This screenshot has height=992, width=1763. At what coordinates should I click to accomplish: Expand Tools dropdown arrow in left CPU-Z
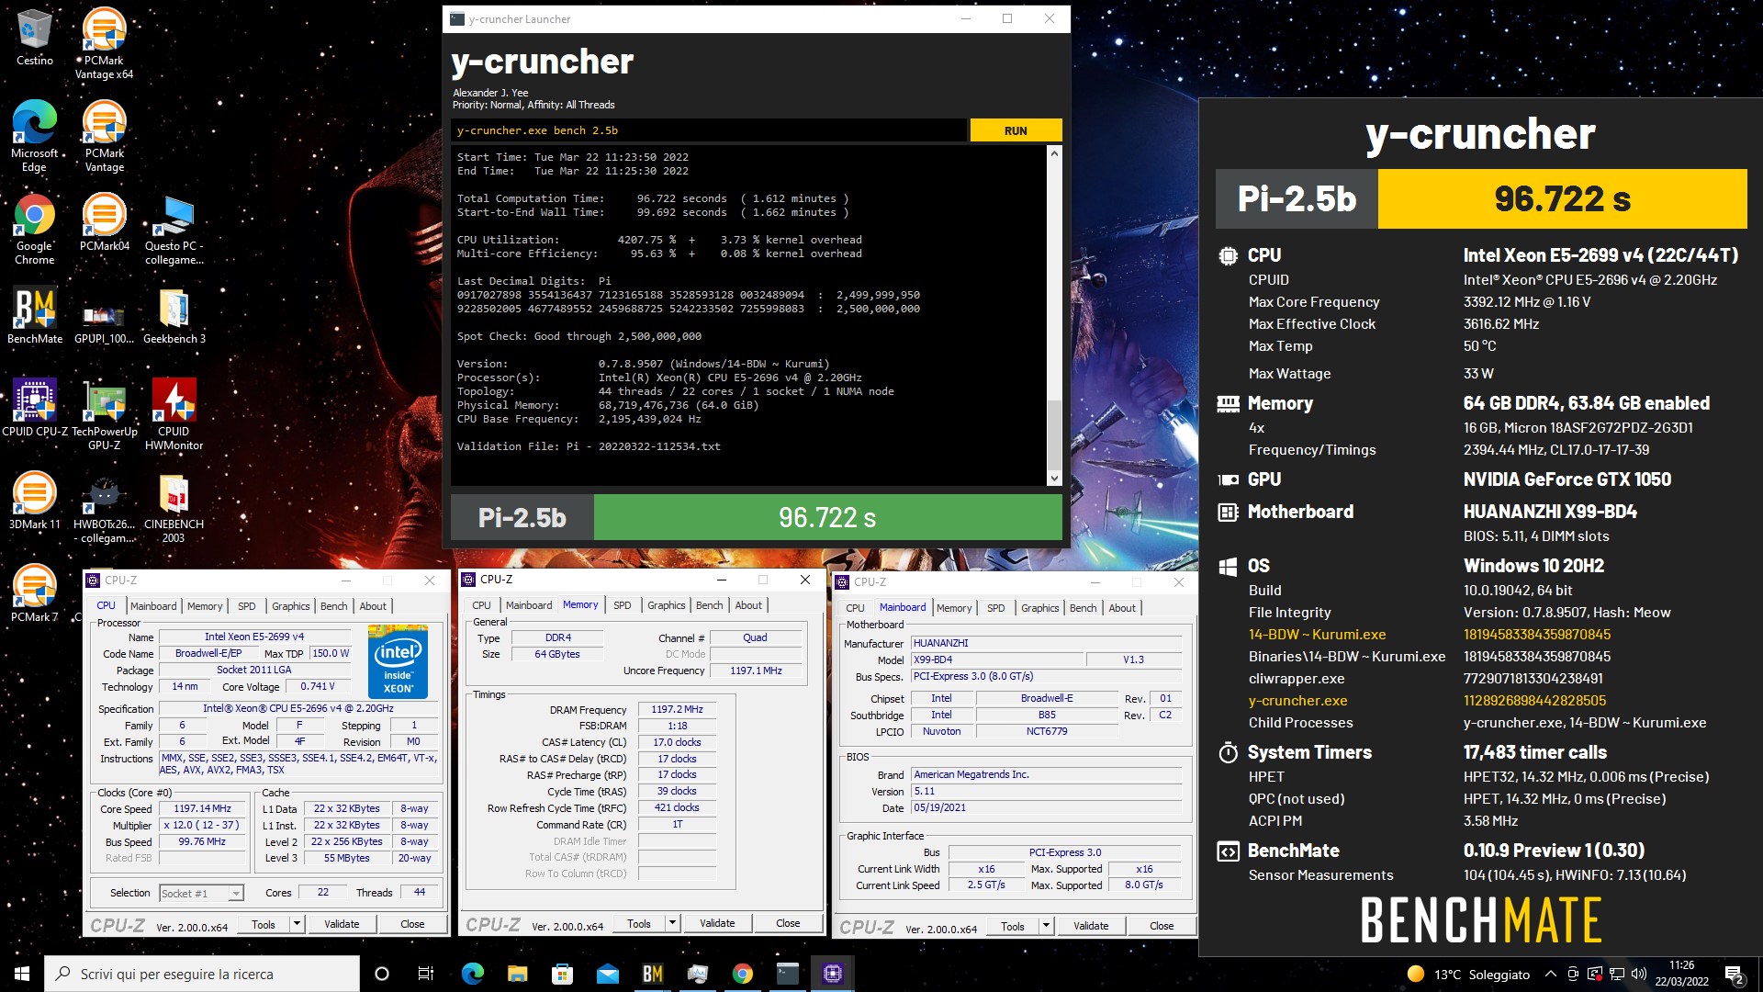pyautogui.click(x=297, y=924)
